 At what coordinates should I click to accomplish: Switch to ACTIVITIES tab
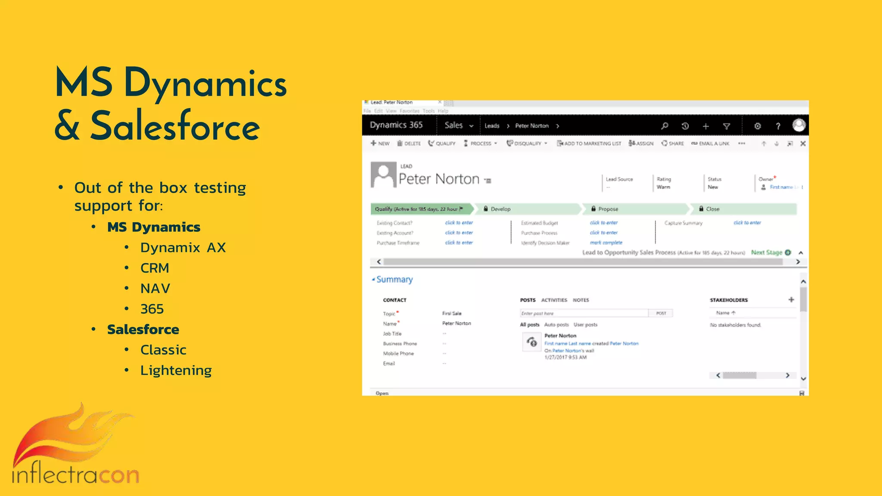(554, 300)
